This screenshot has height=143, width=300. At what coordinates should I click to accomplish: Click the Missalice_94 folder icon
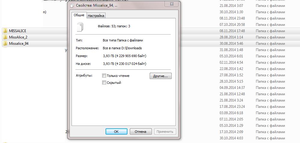[x=5, y=43]
